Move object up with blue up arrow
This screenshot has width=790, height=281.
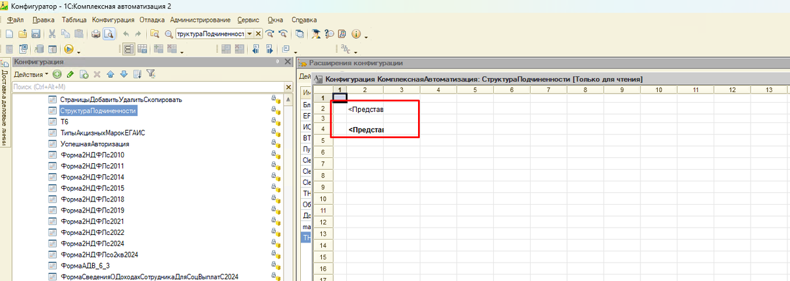point(111,74)
